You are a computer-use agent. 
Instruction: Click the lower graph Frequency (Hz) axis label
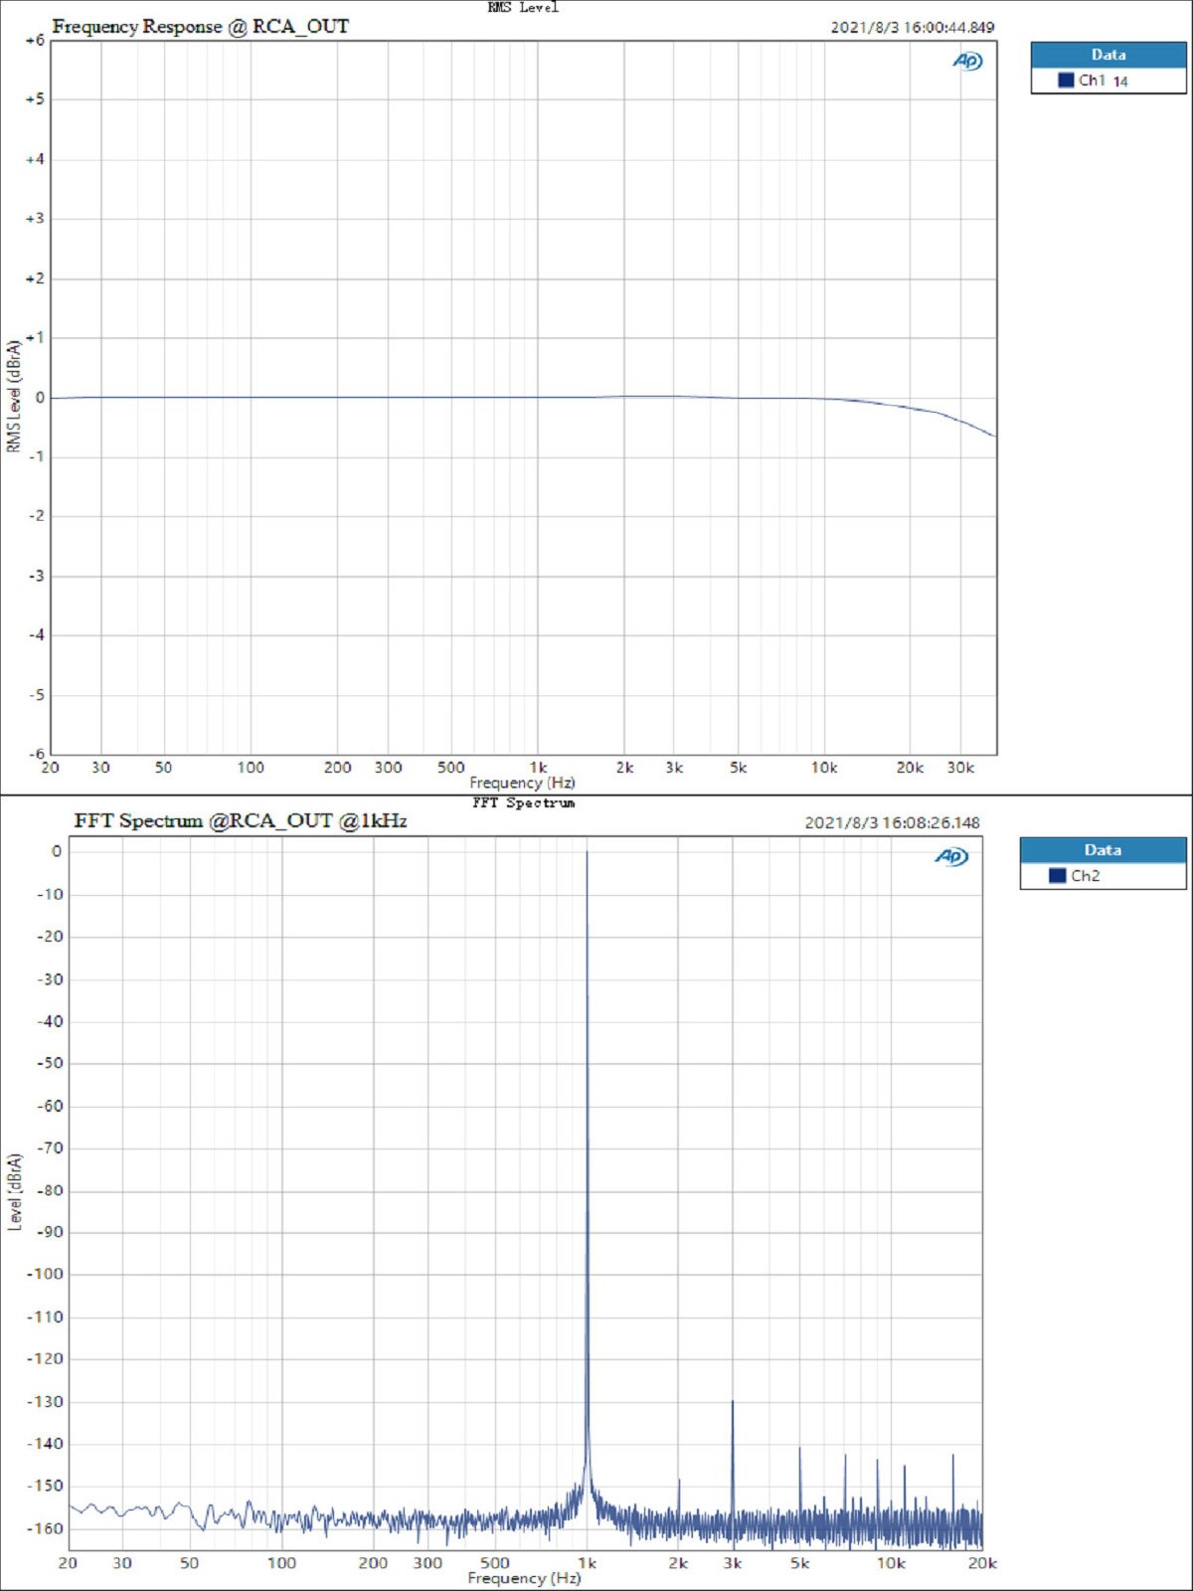524,1578
